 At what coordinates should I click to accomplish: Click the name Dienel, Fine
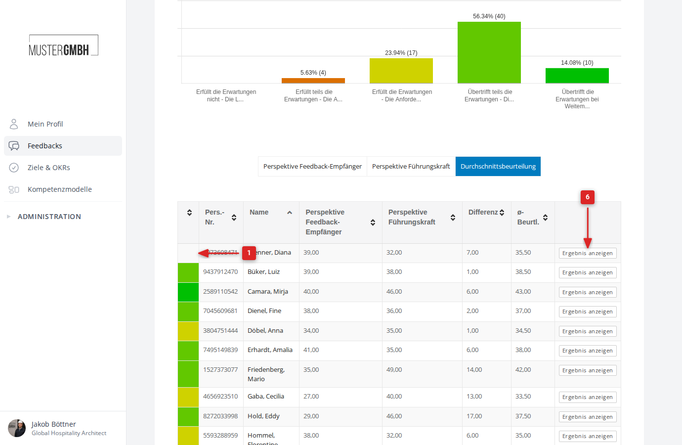pyautogui.click(x=264, y=311)
